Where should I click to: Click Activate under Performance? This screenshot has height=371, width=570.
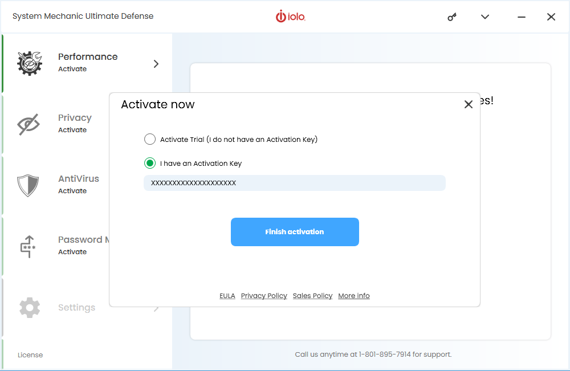tap(72, 69)
